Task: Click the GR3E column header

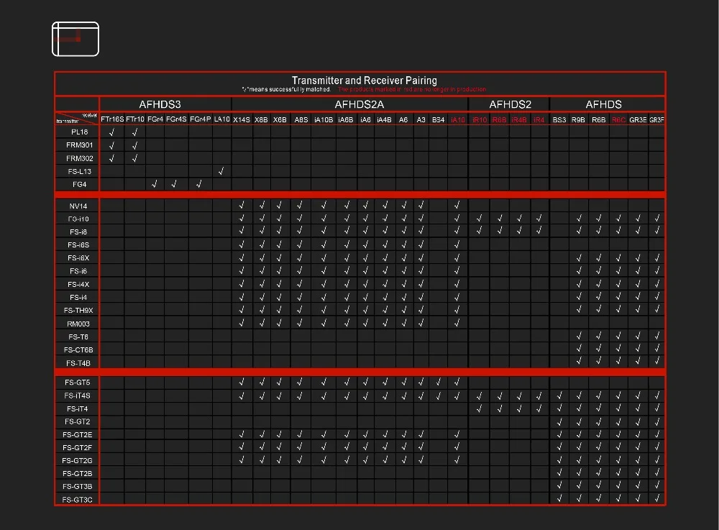Action: [x=638, y=119]
